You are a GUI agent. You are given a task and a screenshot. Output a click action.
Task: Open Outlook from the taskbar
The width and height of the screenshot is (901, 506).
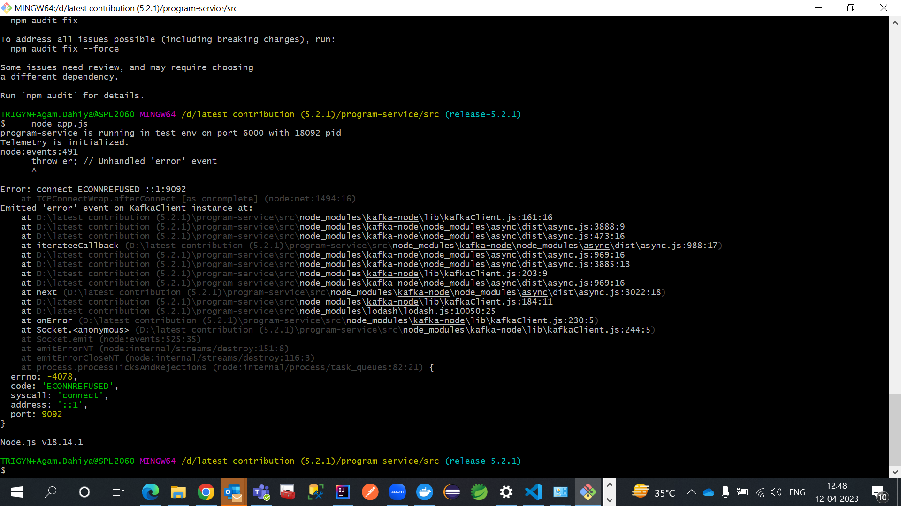pos(233,492)
